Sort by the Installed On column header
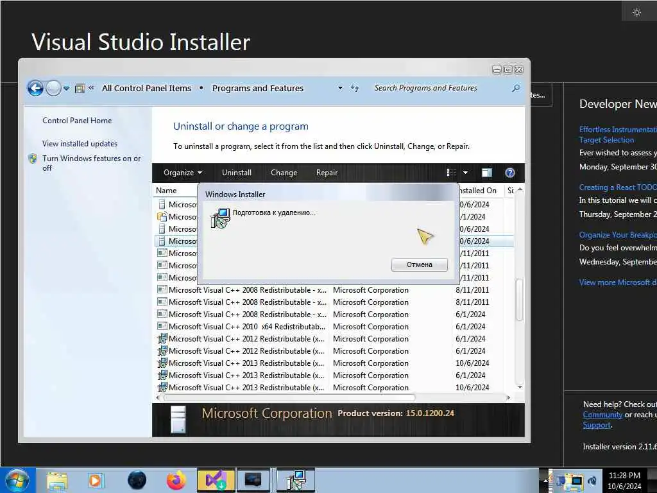The image size is (657, 493). (x=477, y=191)
